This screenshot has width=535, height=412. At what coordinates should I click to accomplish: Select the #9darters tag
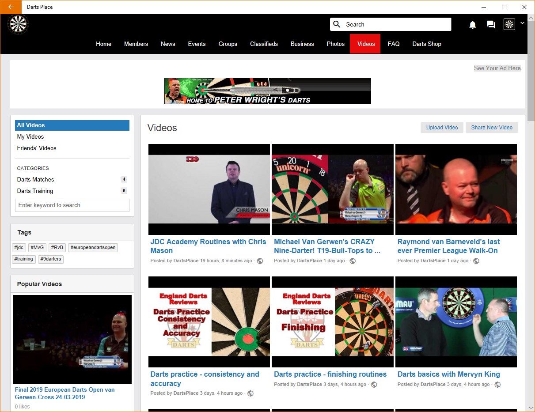click(51, 259)
